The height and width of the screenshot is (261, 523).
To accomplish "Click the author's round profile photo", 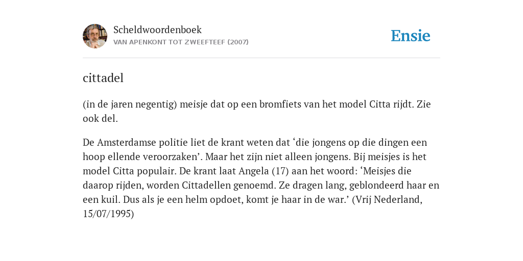I will coord(95,36).
